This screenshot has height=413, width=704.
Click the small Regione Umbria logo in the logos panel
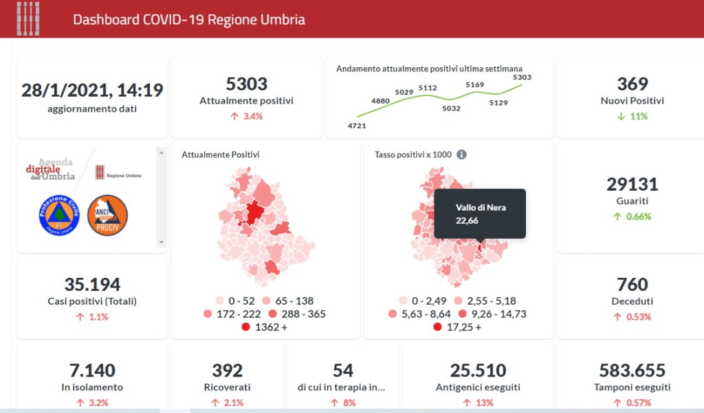tap(118, 173)
